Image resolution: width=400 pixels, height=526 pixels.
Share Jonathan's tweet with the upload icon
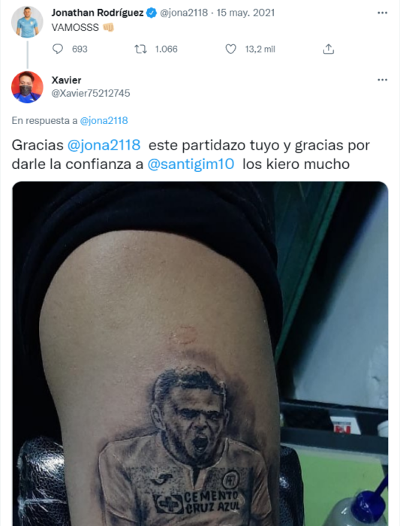pos(328,50)
